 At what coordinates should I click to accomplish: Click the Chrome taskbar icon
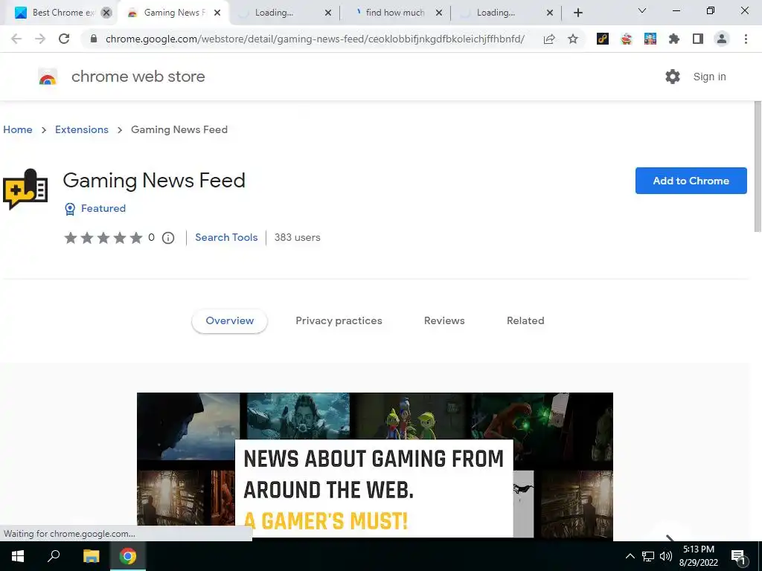pyautogui.click(x=128, y=556)
